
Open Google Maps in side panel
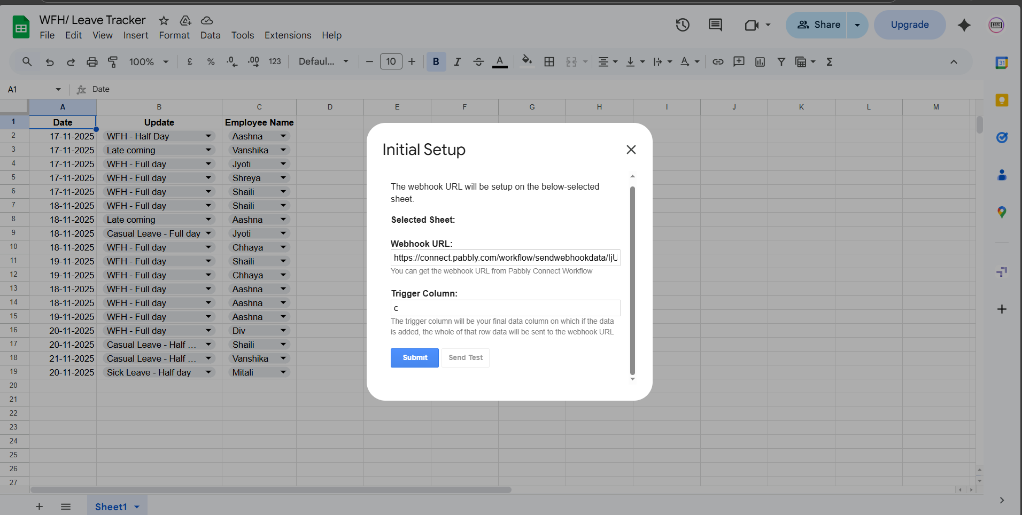pos(1002,213)
